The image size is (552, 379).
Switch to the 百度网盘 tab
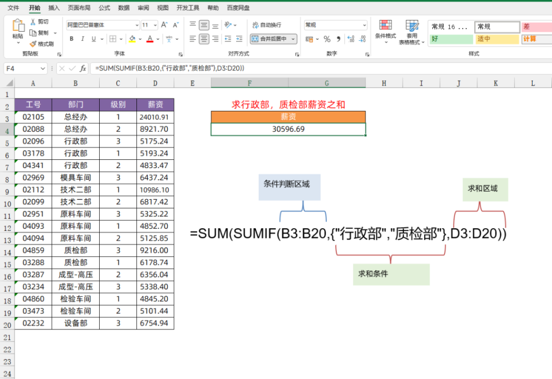(238, 8)
